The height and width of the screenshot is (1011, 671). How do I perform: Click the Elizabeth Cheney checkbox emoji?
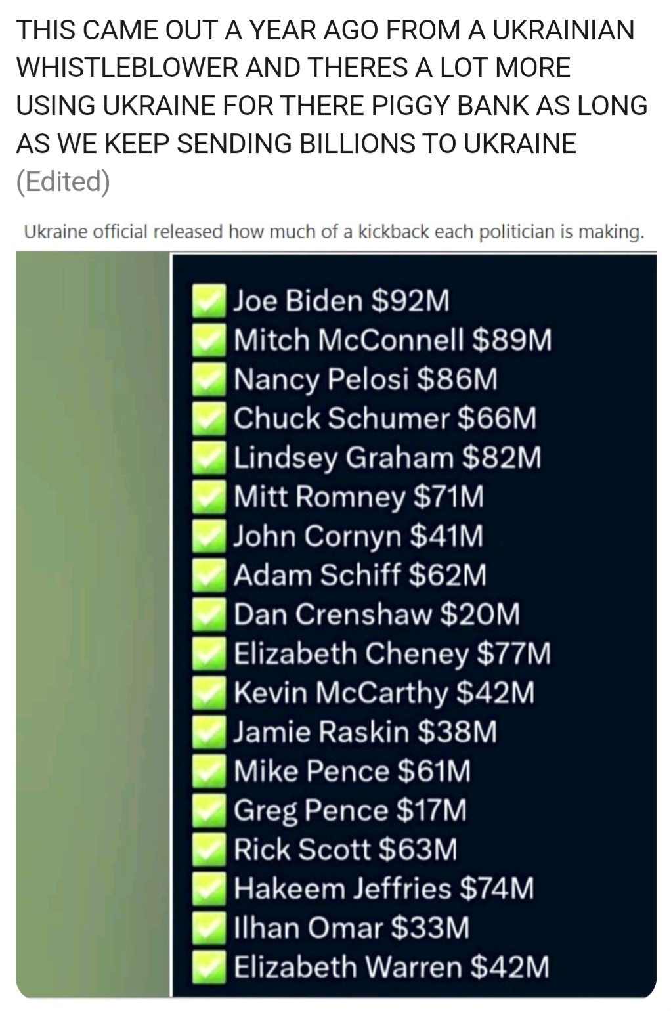coord(209,654)
